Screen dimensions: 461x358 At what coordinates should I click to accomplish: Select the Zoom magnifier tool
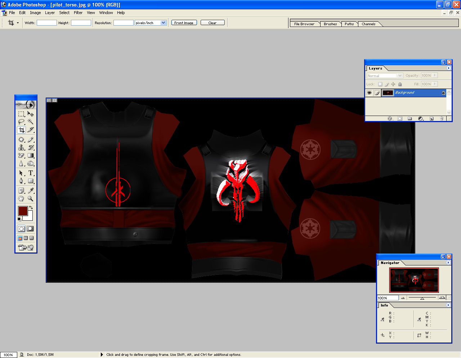click(x=31, y=199)
